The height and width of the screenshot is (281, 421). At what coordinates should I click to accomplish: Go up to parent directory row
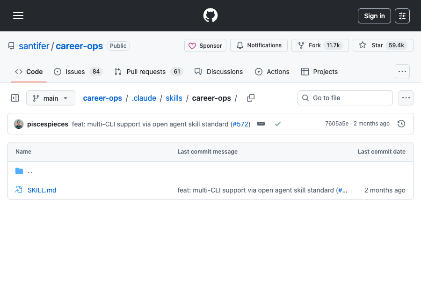tap(210, 171)
